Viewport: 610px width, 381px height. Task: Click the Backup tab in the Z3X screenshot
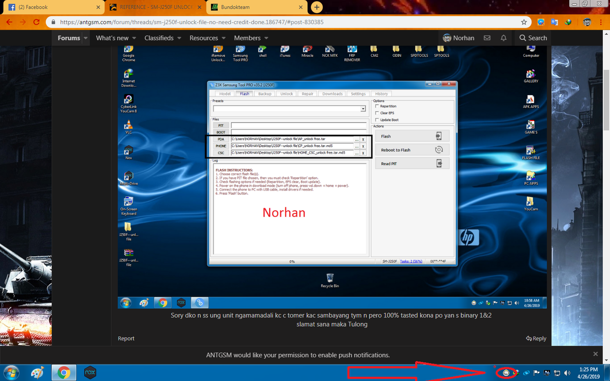pos(265,94)
